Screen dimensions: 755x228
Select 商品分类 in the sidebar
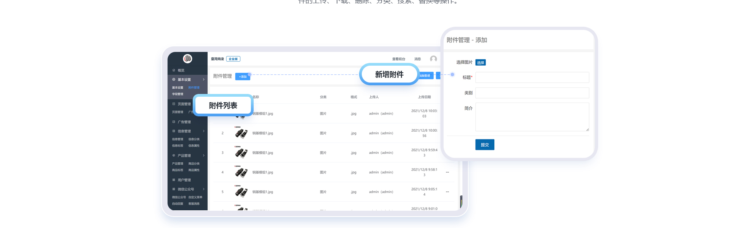click(x=194, y=164)
